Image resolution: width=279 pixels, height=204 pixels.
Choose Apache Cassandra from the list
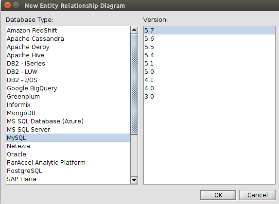pyautogui.click(x=69, y=38)
